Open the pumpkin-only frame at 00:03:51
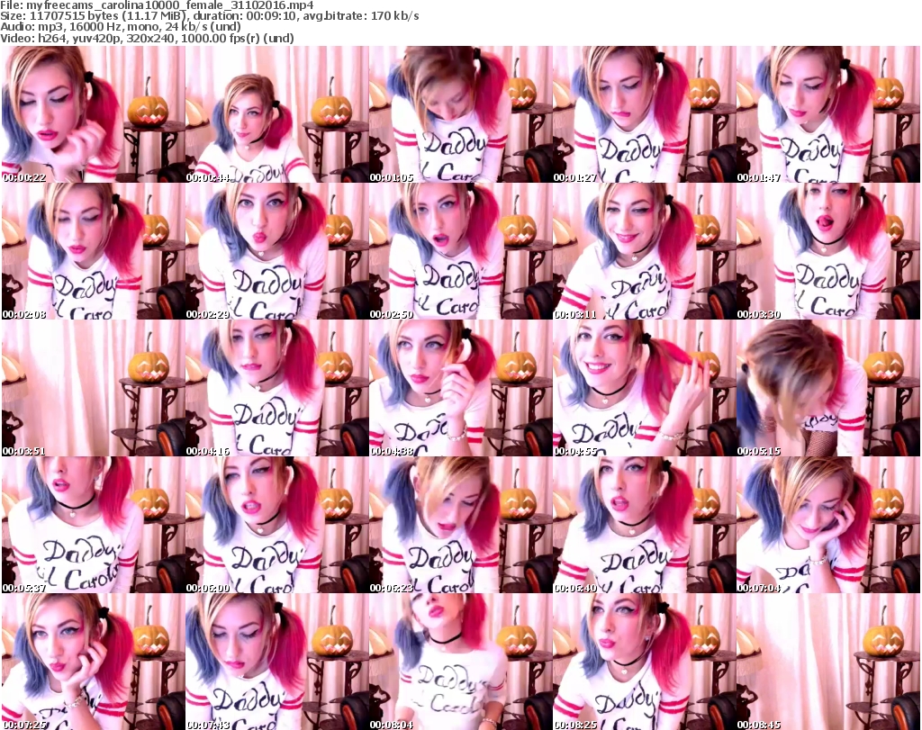 click(x=93, y=388)
